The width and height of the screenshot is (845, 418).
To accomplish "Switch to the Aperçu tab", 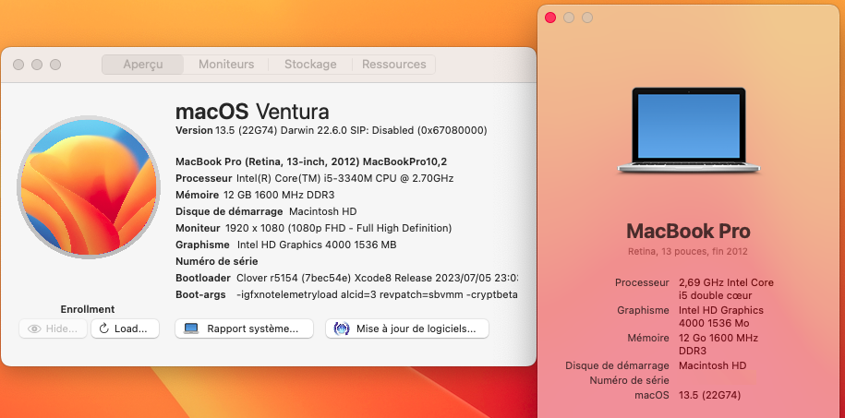I will (143, 65).
